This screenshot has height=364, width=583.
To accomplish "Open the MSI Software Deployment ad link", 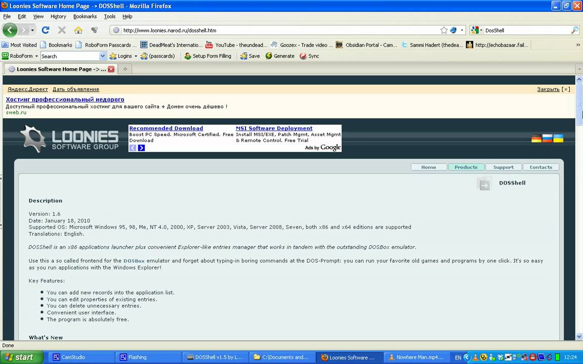I will (x=274, y=128).
